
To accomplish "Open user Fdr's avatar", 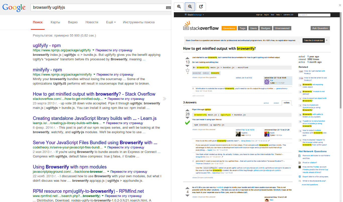I will click(267, 82).
